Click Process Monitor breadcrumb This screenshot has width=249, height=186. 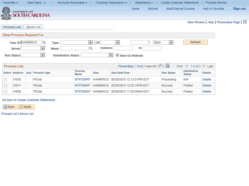coord(216,3)
